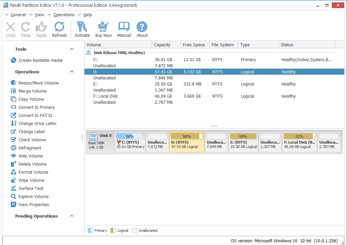Screen dimensions: 347x245
Task: Click the D: 89% usage bar
Action: click(x=187, y=136)
